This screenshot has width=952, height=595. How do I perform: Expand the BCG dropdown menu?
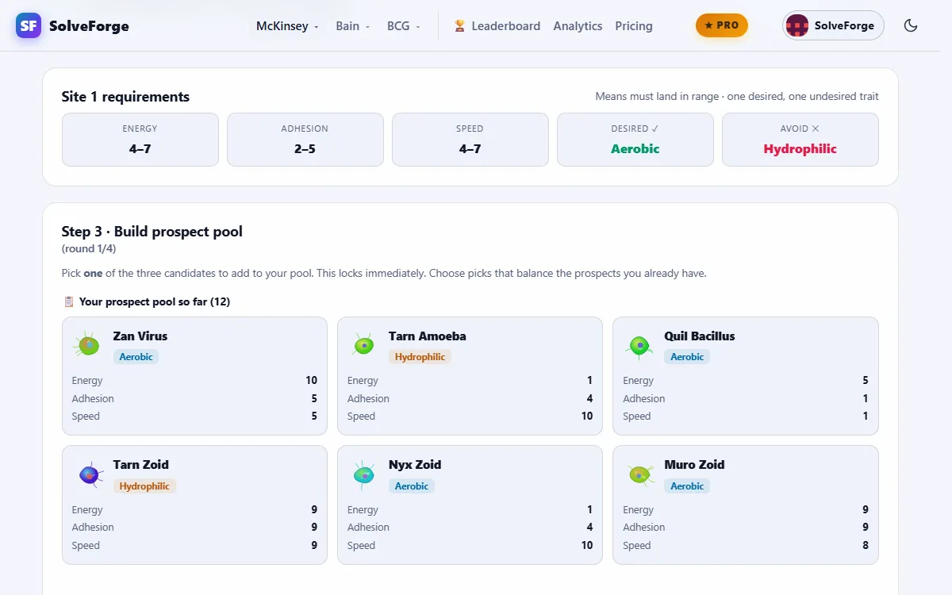(x=404, y=26)
